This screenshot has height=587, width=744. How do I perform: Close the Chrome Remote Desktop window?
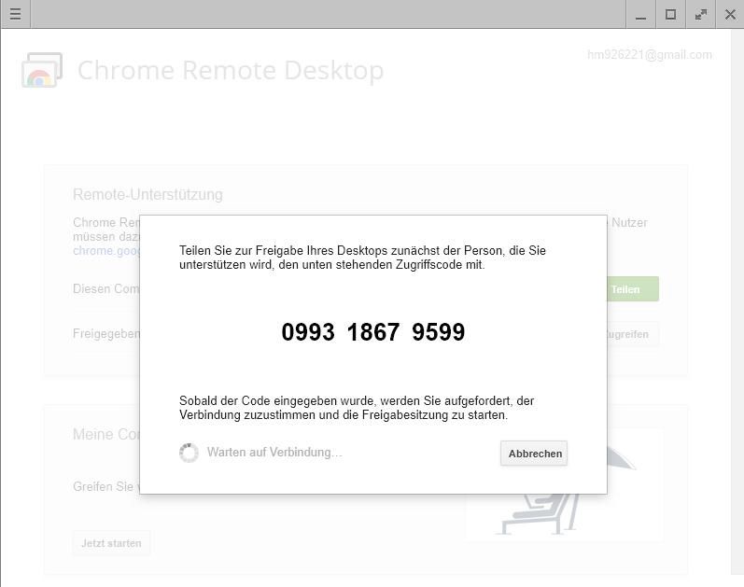click(x=730, y=14)
